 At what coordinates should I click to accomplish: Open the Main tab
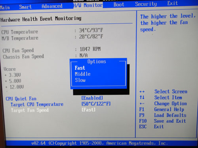coord(5,7)
